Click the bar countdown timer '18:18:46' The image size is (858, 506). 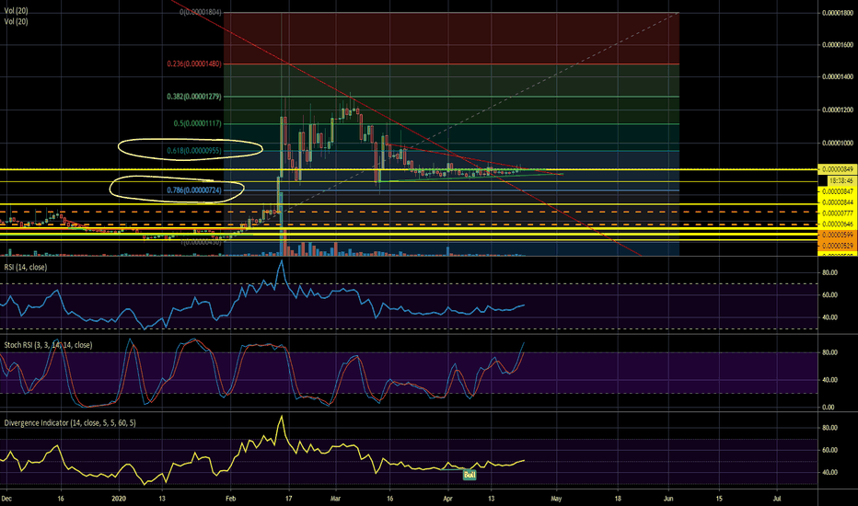841,180
